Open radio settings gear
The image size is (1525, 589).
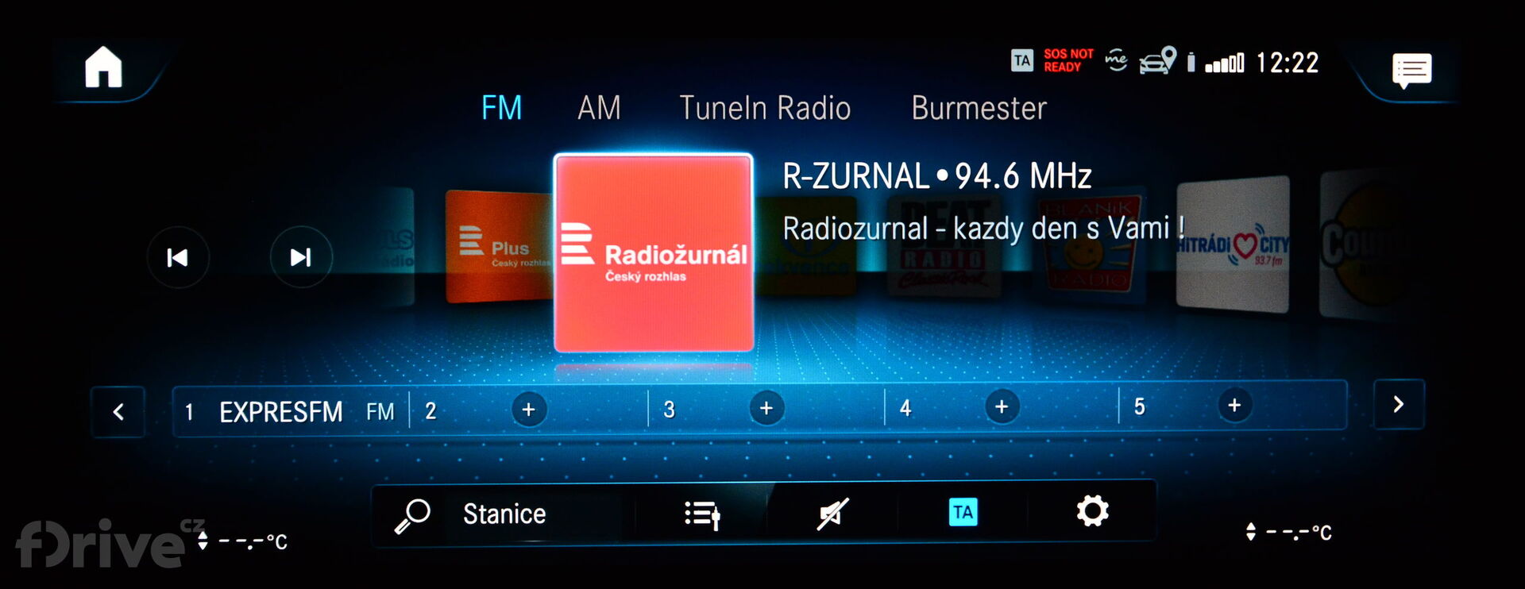[x=1092, y=511]
